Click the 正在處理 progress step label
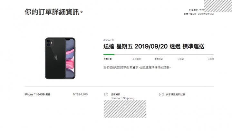 (x=136, y=59)
